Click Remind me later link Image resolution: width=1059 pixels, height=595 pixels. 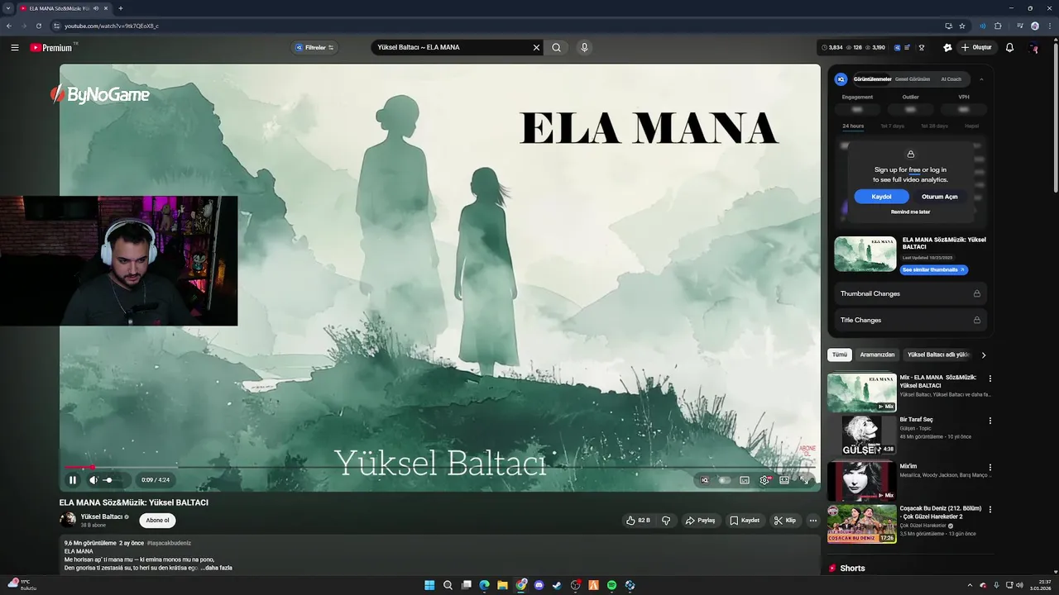(x=910, y=212)
